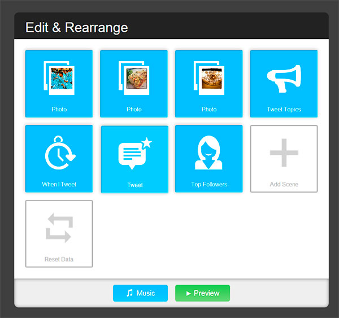Viewport: 339px width, 318px height.
Task: Click the Top Followers label text
Action: tap(209, 184)
